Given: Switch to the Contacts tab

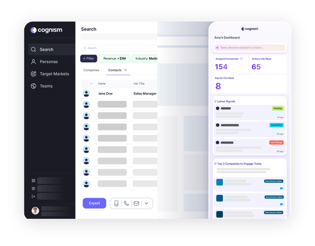Looking at the screenshot, I should pos(118,70).
